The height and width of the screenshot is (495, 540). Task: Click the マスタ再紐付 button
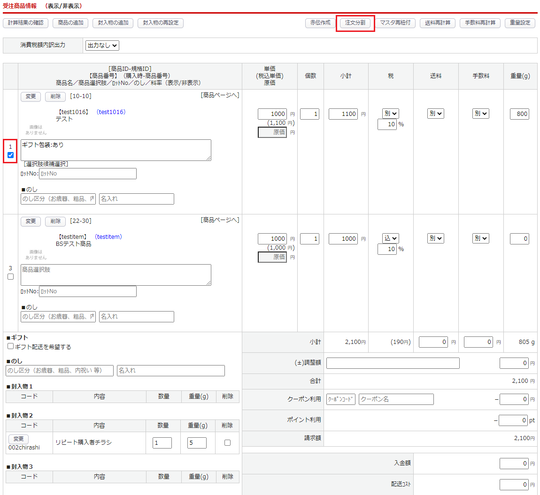coord(395,23)
